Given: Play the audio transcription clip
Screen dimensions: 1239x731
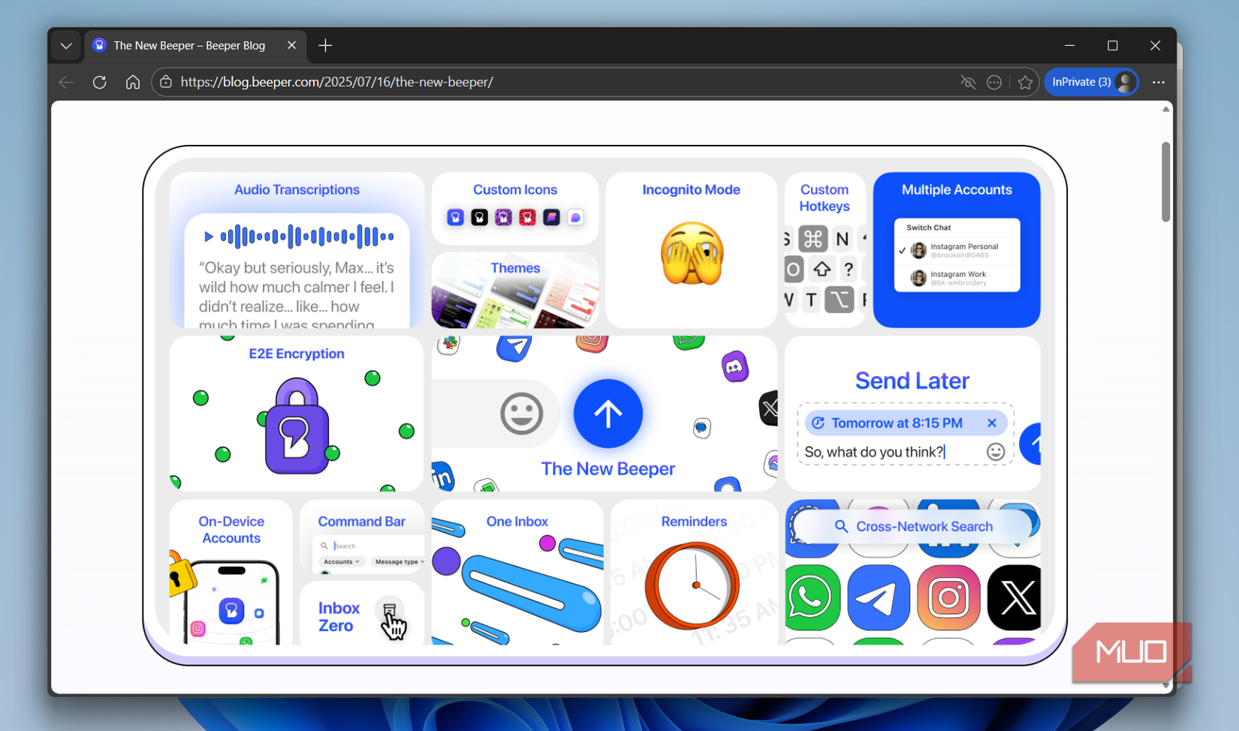Looking at the screenshot, I should pos(209,236).
